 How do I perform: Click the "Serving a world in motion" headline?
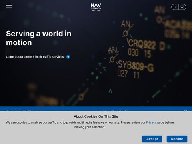tap(39, 38)
